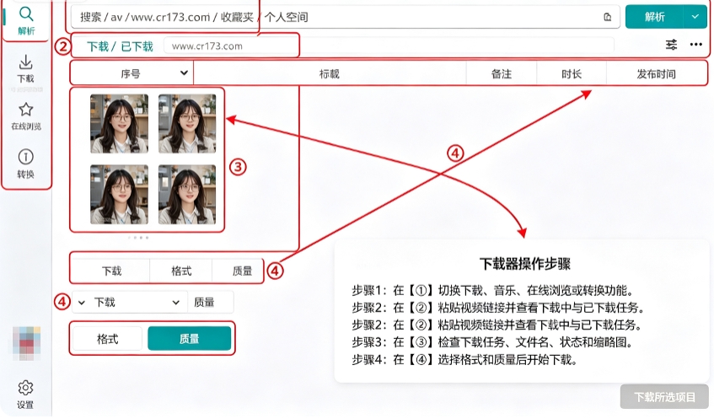Open the three-dots more options menu
The width and height of the screenshot is (714, 419).
[x=695, y=45]
